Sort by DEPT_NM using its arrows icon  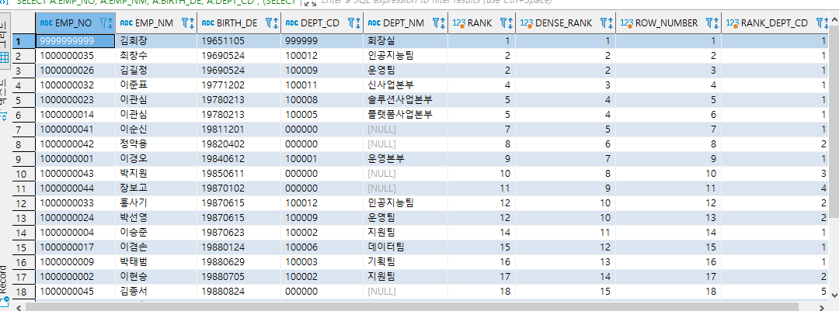click(x=443, y=23)
